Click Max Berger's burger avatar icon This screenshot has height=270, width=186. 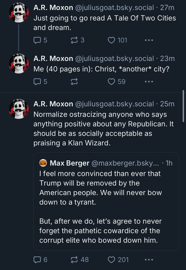pos(43,163)
